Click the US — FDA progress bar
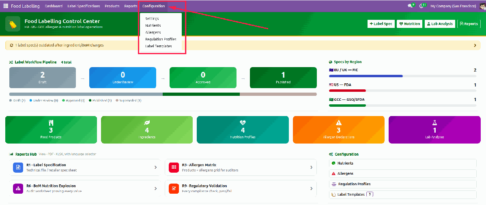Image resolution: width=486 pixels, height=205 pixels. [x=402, y=91]
